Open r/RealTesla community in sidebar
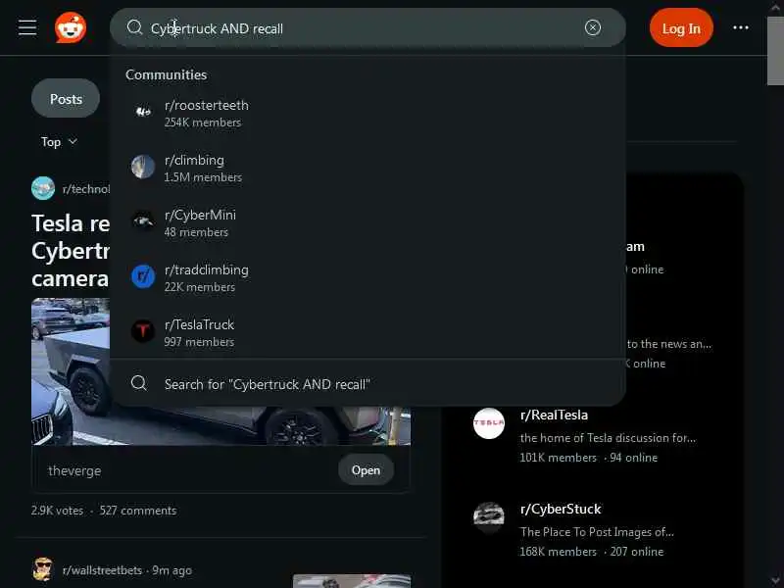The height and width of the screenshot is (588, 784). tap(554, 415)
